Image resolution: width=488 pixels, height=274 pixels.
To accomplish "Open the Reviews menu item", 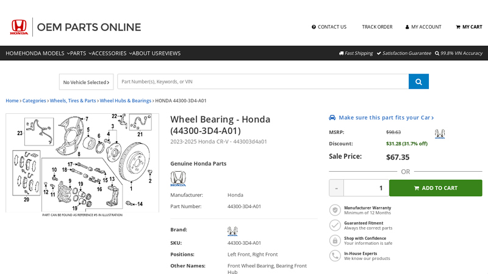I will coord(170,53).
